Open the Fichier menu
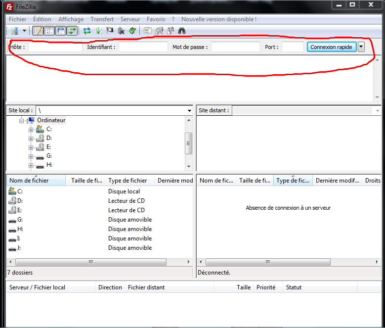Image resolution: width=385 pixels, height=328 pixels. [x=17, y=19]
